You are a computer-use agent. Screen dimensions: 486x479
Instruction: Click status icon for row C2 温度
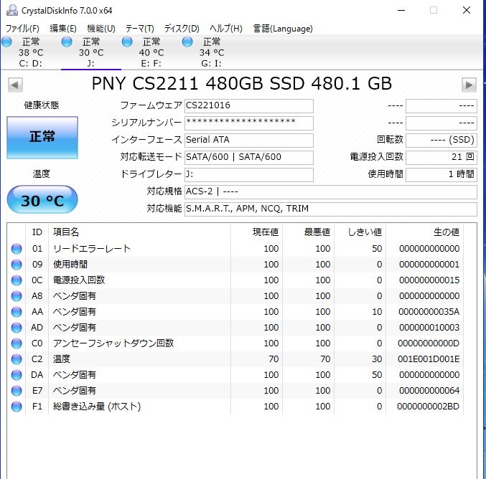(x=17, y=359)
